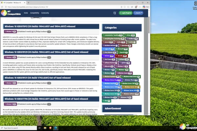
Task: Select the ReactOS category tag
Action: 123,52
